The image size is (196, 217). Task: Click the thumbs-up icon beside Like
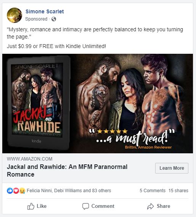31,206
